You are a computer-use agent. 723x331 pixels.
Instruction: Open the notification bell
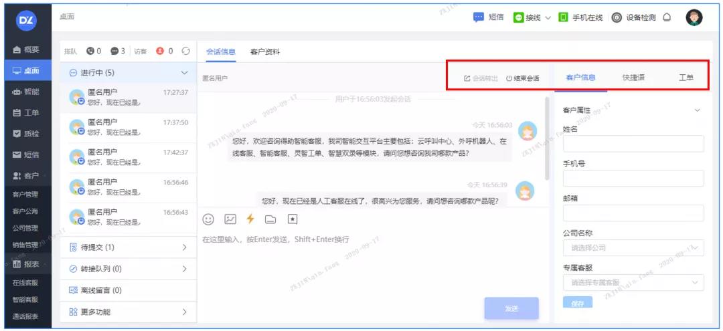pos(667,18)
